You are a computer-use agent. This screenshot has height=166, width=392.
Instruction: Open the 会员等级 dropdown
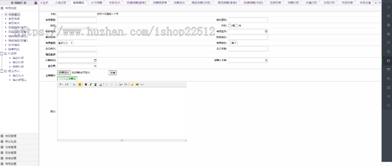(x=65, y=43)
